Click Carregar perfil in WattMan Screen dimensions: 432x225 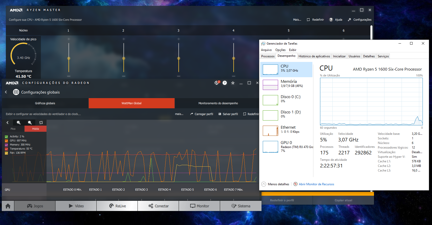pyautogui.click(x=201, y=114)
